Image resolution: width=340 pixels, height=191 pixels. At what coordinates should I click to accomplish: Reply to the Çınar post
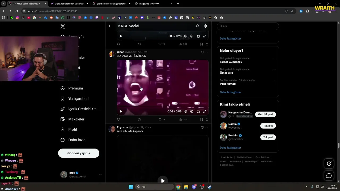coord(118,119)
